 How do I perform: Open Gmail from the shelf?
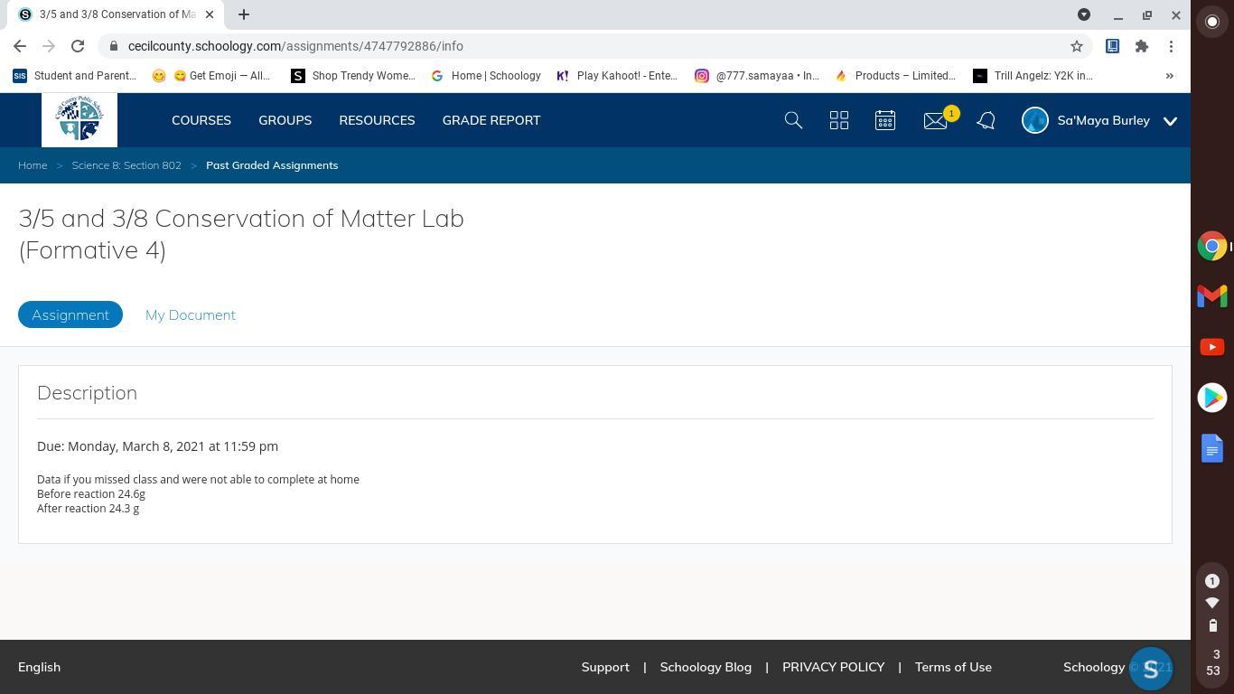1212,296
